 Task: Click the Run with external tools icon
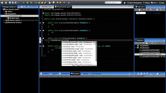pyautogui.click(x=31, y=3)
